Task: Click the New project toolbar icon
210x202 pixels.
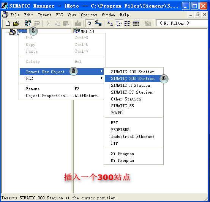Action: [8, 23]
